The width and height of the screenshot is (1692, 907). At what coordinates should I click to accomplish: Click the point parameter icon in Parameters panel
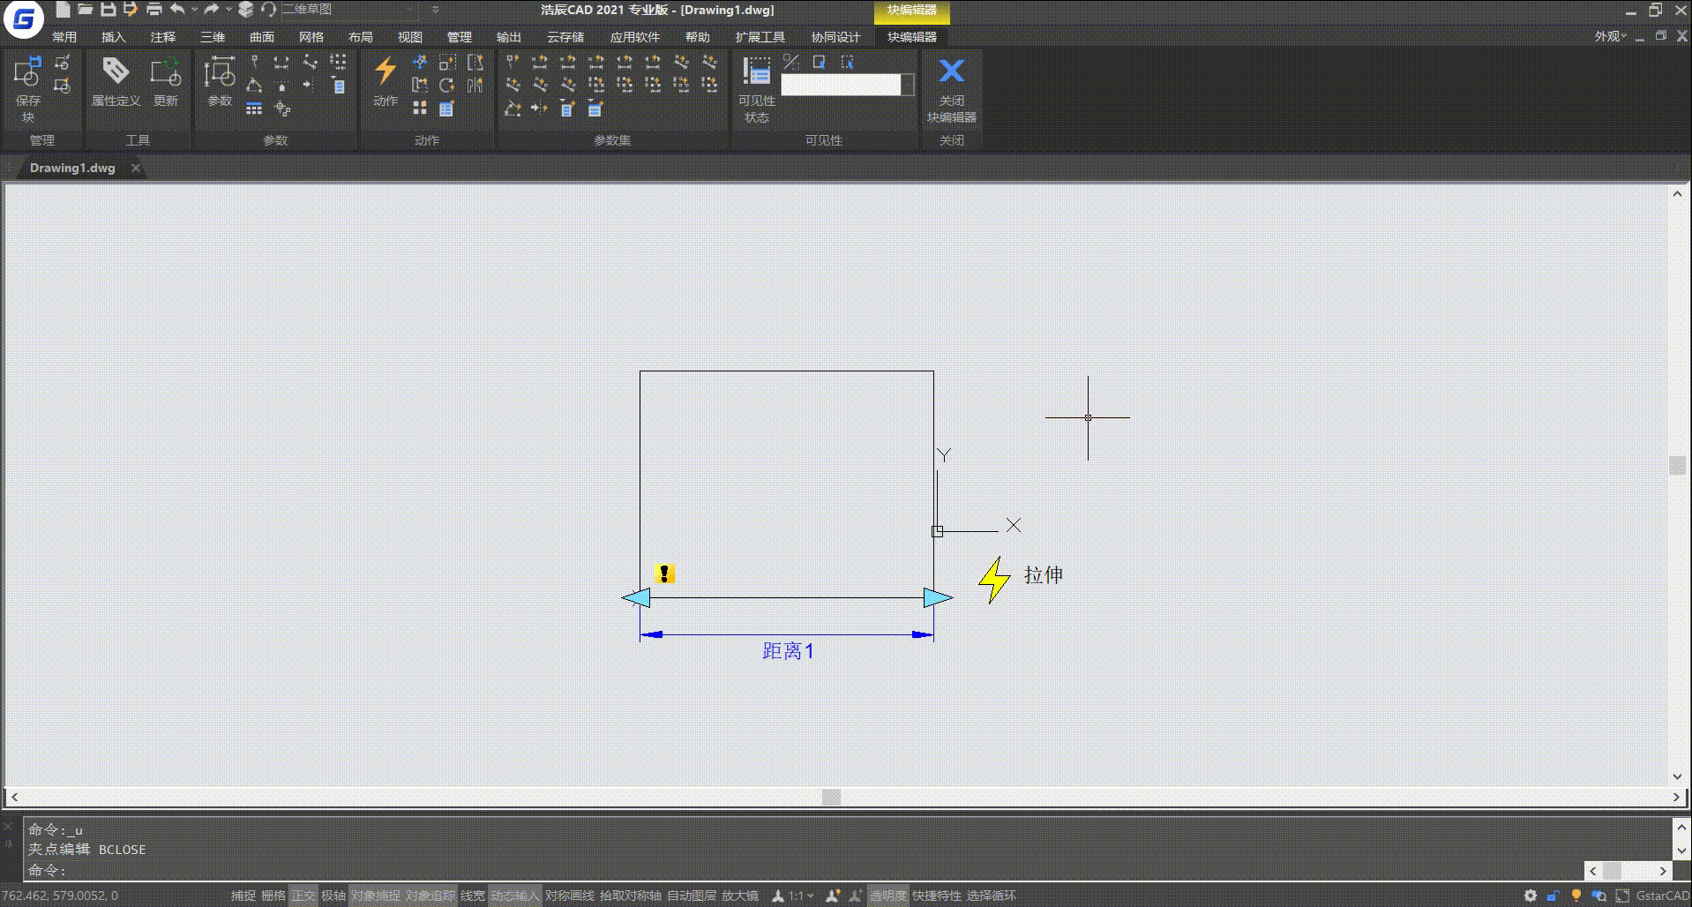pyautogui.click(x=254, y=62)
